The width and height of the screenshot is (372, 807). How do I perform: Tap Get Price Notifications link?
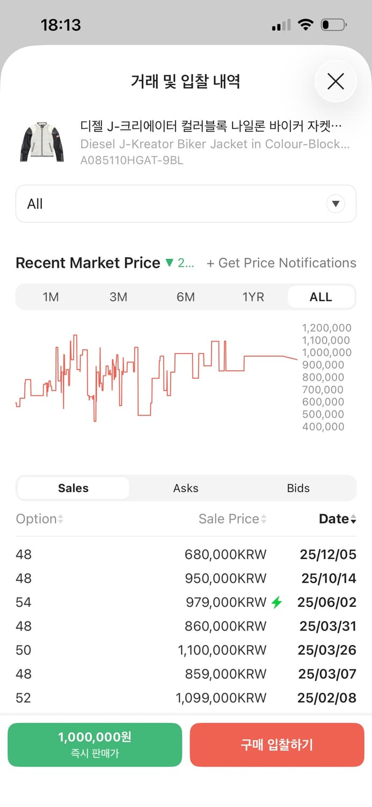[281, 263]
